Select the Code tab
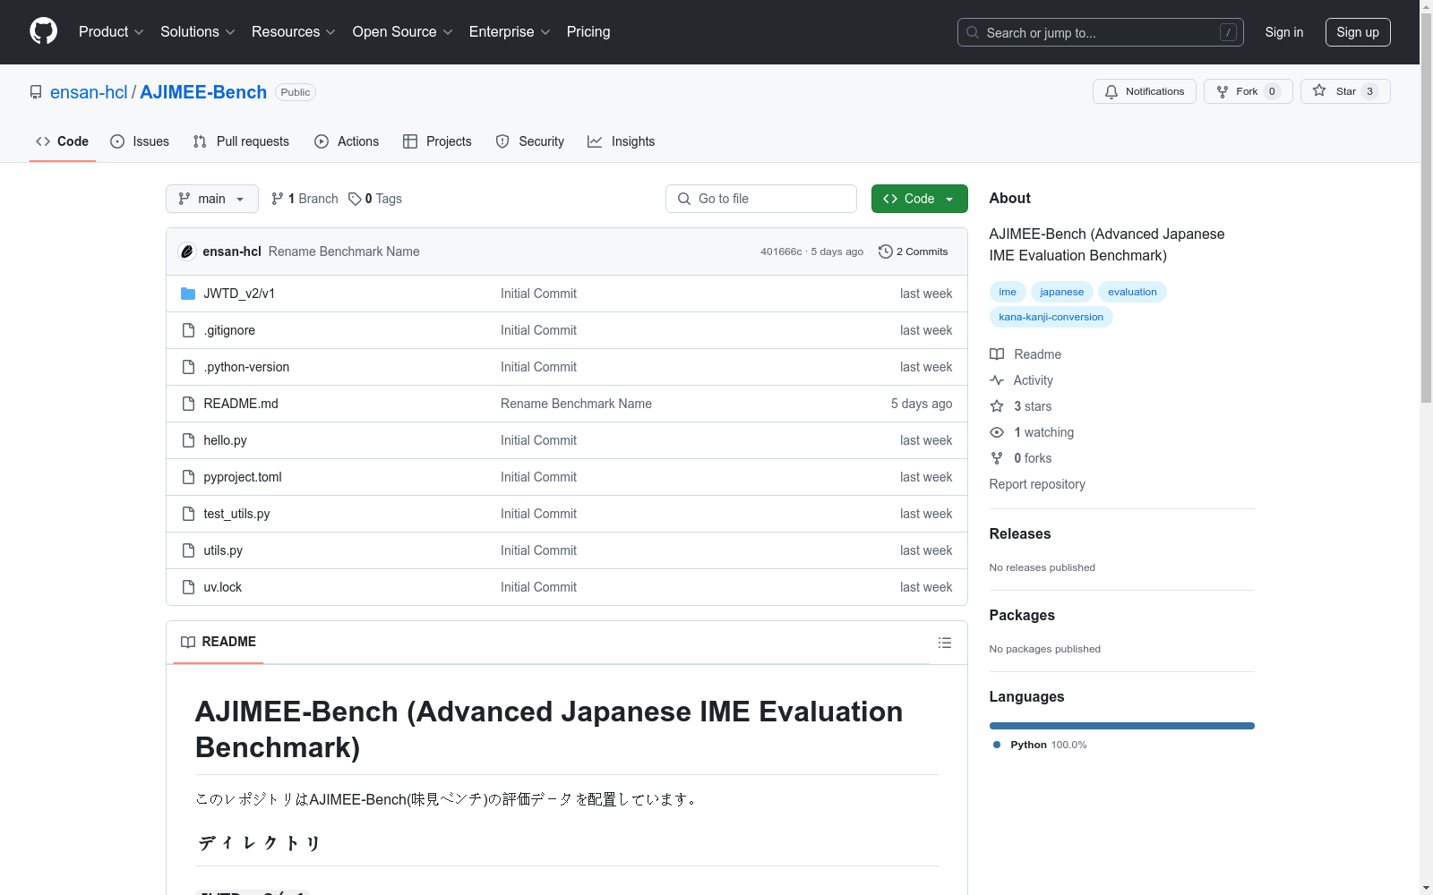The width and height of the screenshot is (1433, 895). coord(63,141)
